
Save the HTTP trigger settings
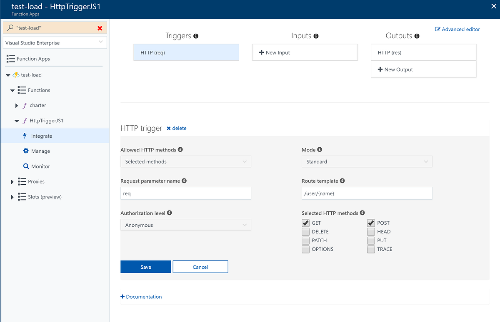(x=146, y=267)
